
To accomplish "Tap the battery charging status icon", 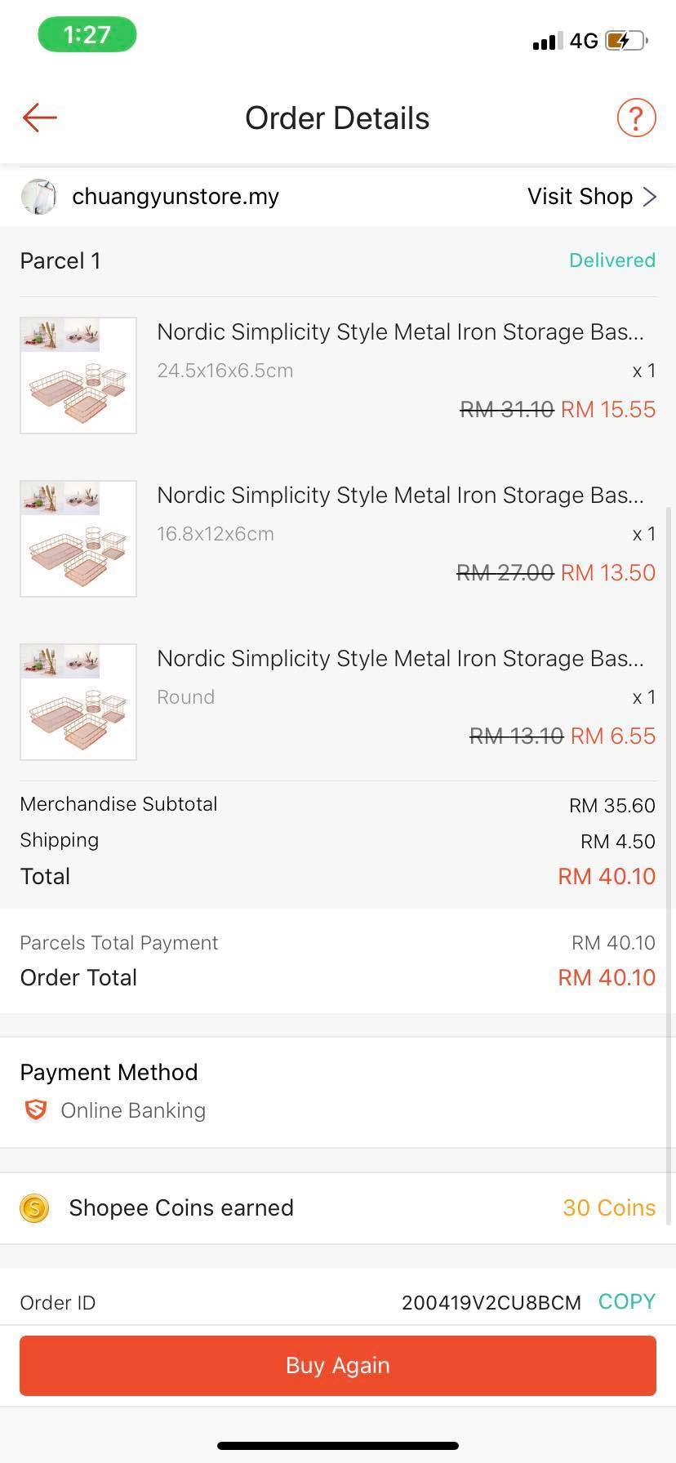I will 625,41.
